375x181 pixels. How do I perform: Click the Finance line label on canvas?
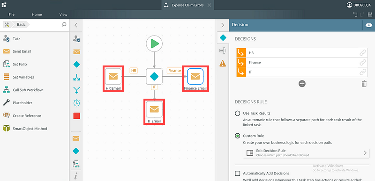tap(174, 71)
